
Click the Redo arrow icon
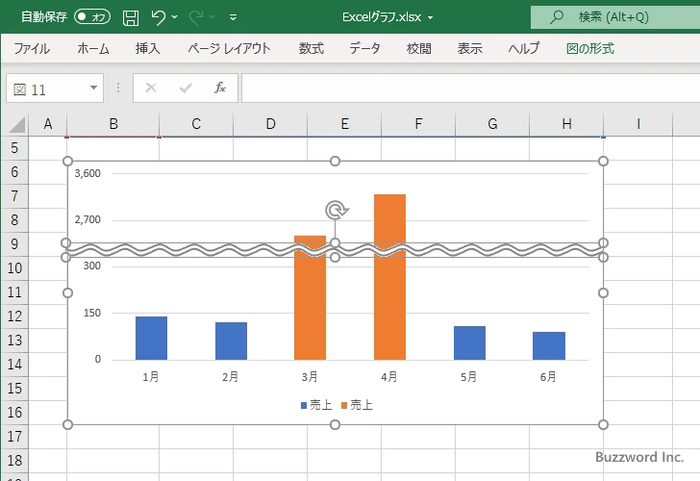(x=196, y=17)
